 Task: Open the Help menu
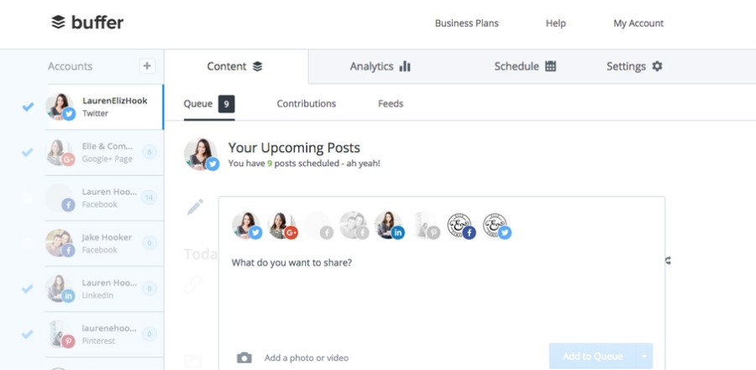click(555, 23)
